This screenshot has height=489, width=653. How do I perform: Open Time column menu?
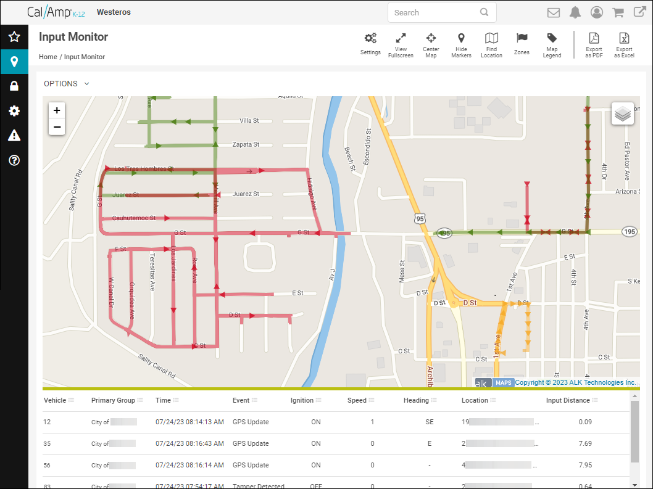click(176, 400)
